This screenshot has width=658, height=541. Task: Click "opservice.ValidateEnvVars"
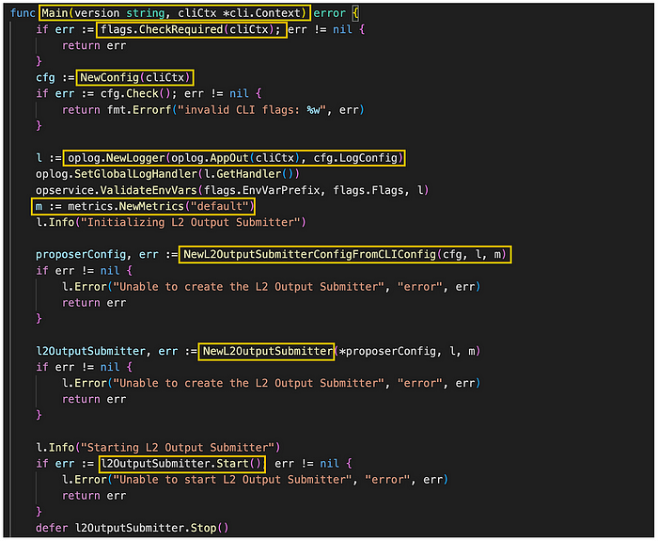(117, 190)
